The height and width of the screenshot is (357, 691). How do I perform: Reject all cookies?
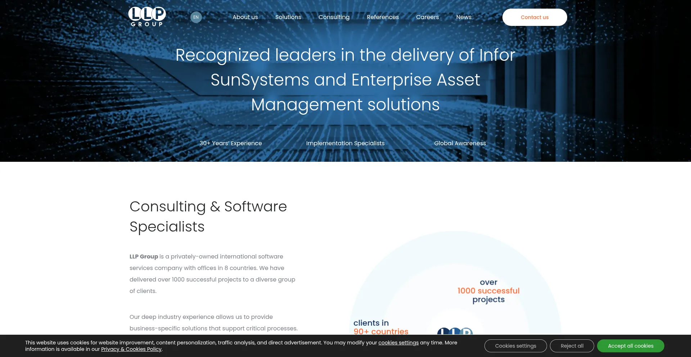click(x=572, y=346)
